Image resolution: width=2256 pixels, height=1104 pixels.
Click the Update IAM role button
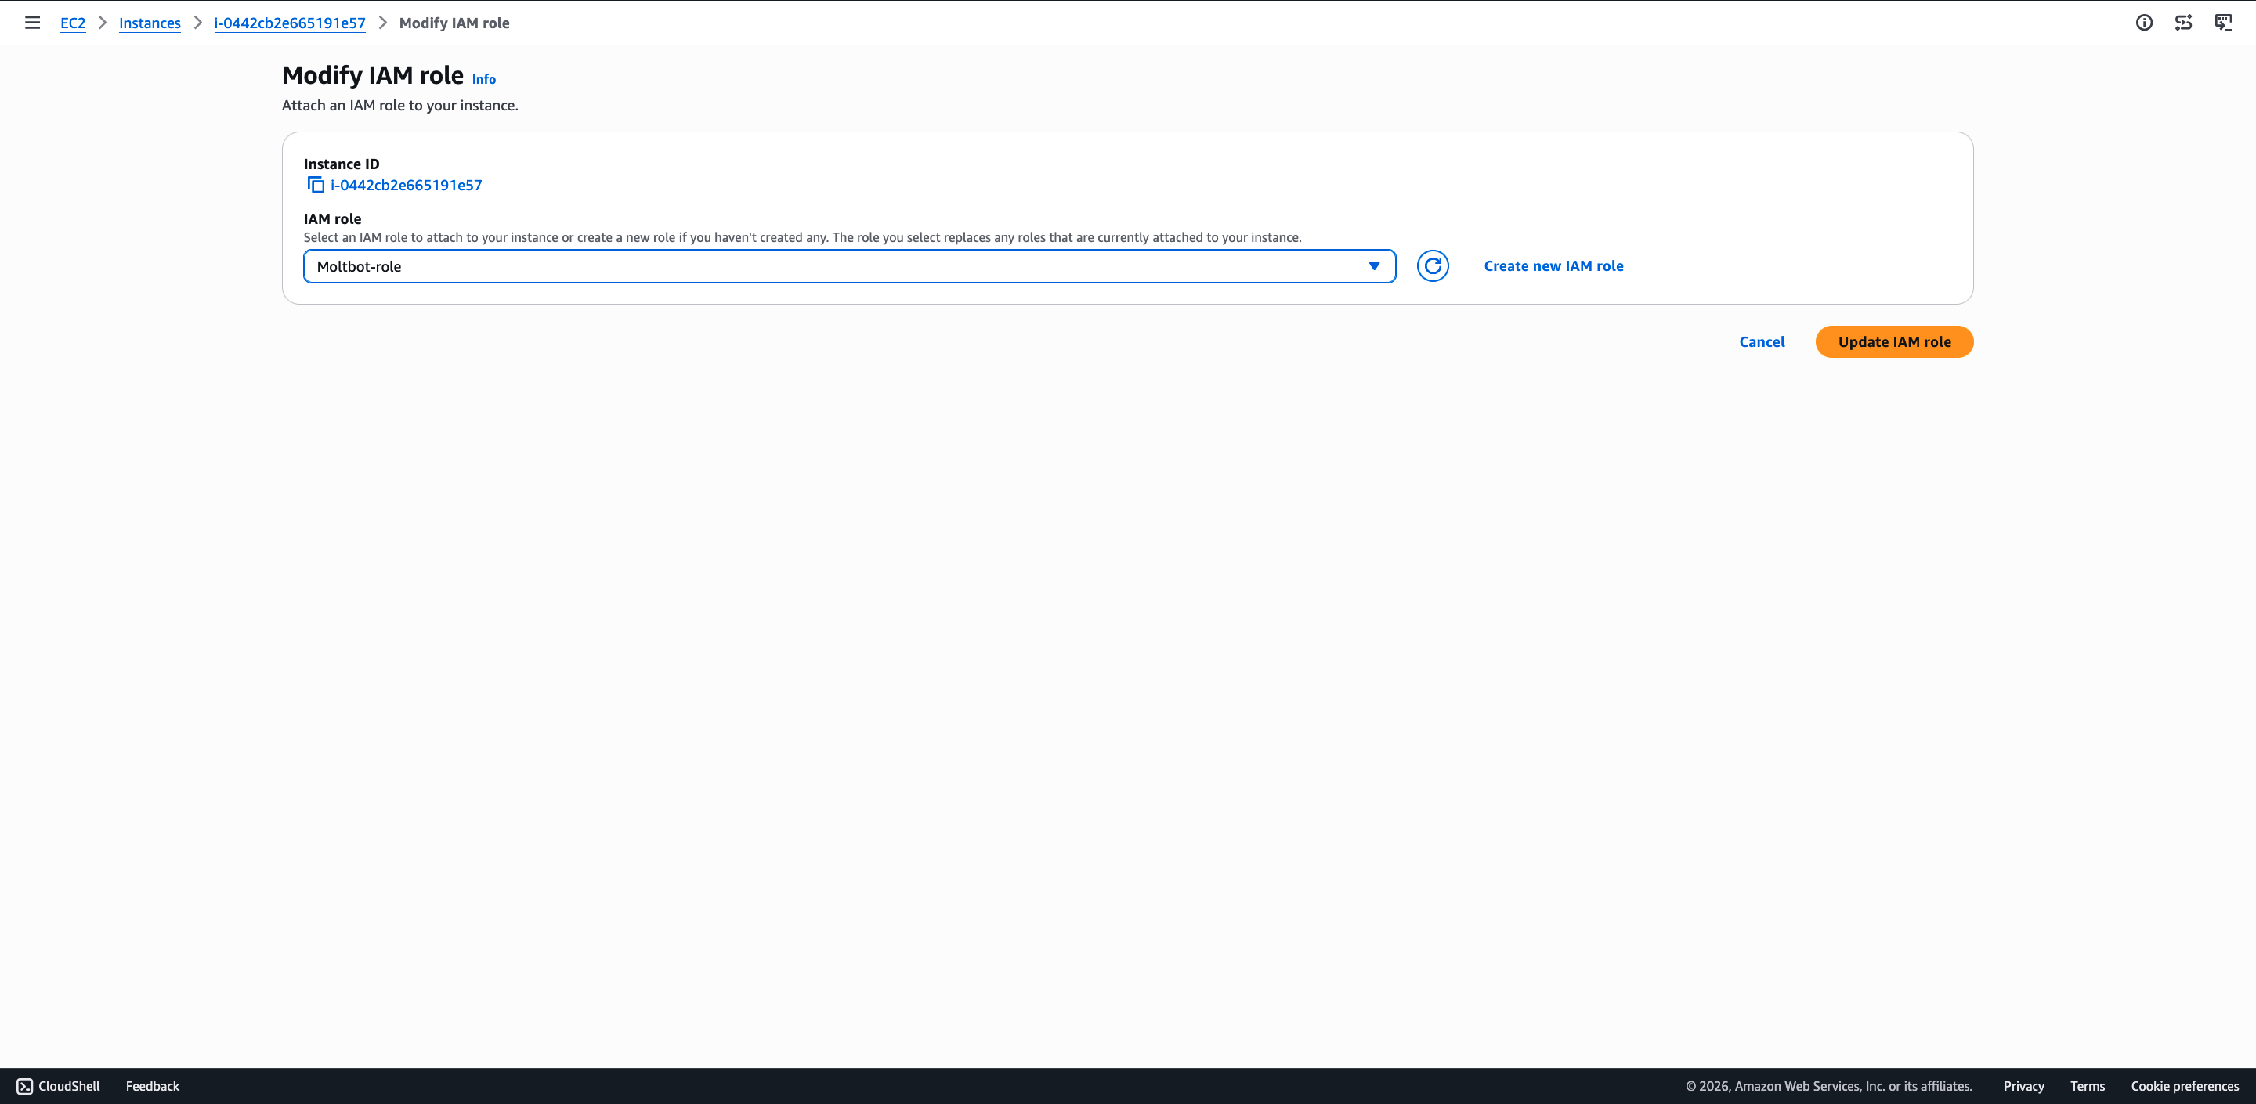(1894, 341)
